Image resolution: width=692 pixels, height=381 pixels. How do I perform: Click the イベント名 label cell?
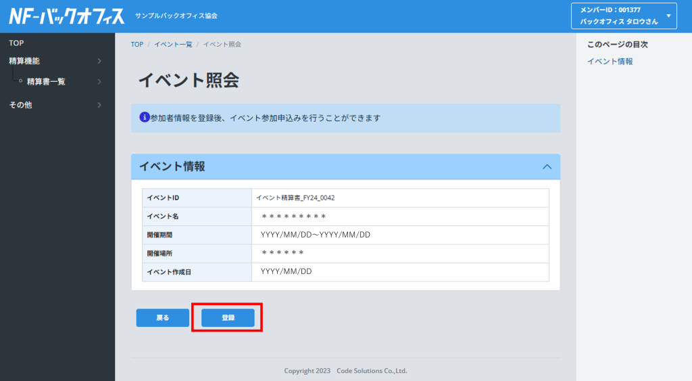(197, 216)
